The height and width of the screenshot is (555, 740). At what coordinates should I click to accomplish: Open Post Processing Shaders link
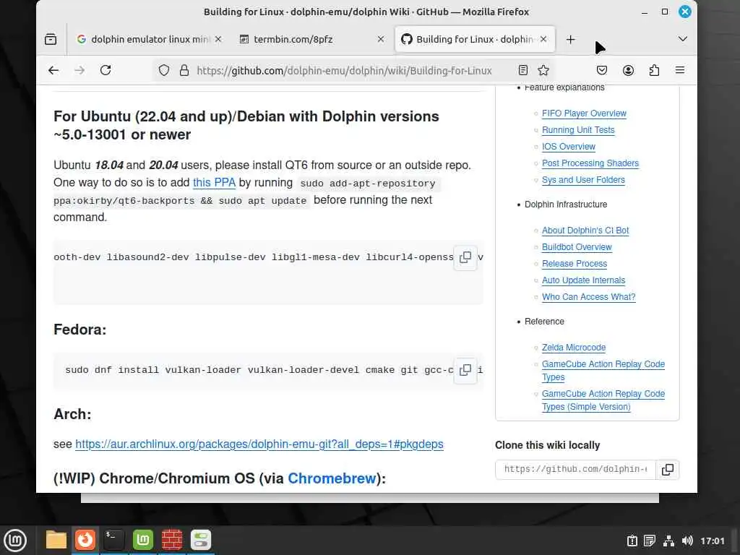tap(590, 163)
